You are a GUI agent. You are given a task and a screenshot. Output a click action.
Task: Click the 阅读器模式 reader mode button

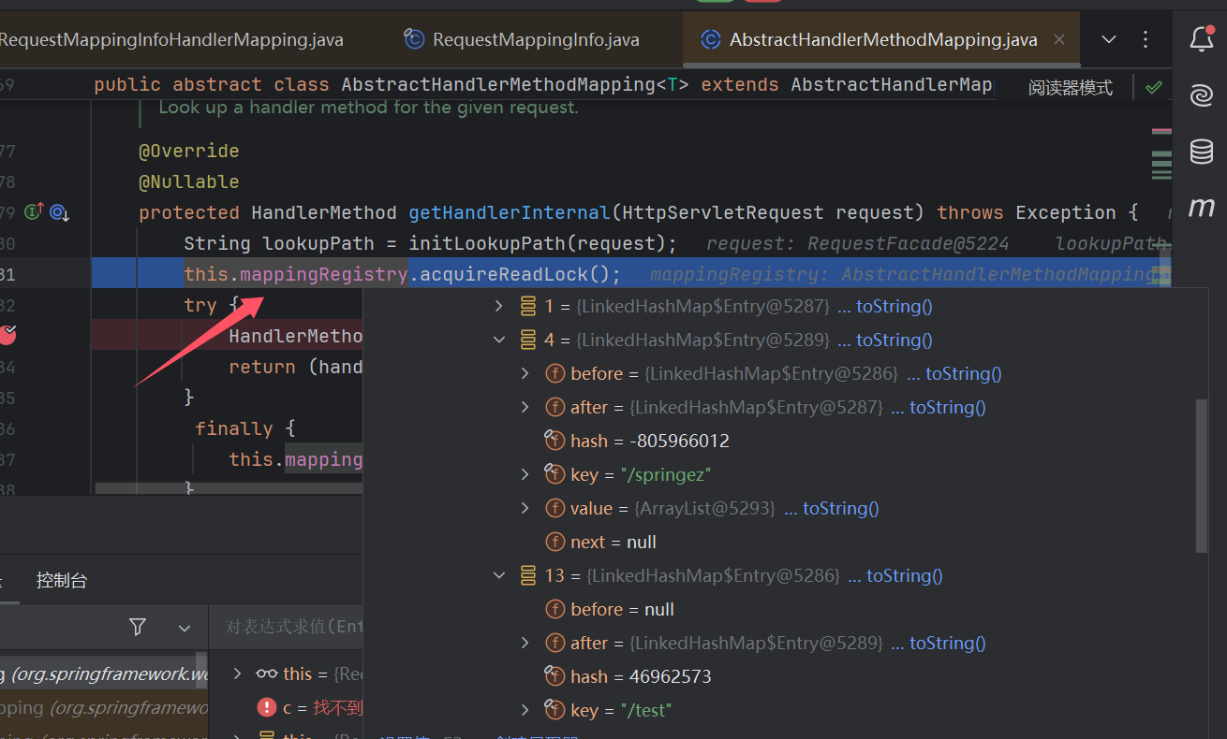[x=1071, y=87]
